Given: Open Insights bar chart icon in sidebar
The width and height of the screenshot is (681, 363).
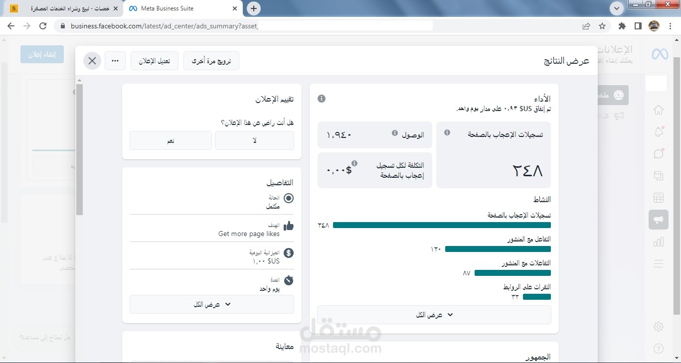Looking at the screenshot, I should [659, 242].
